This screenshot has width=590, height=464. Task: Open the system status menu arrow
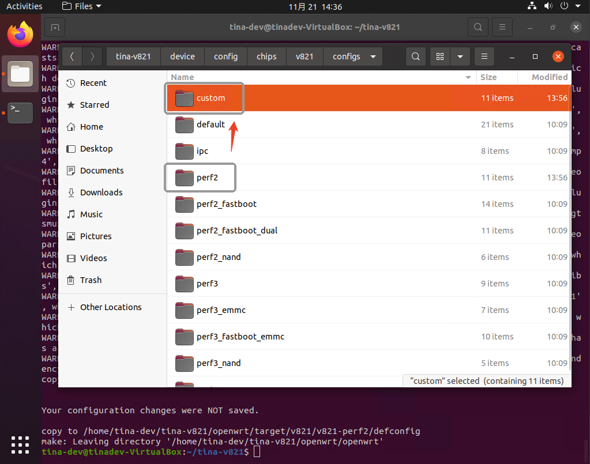pyautogui.click(x=577, y=6)
